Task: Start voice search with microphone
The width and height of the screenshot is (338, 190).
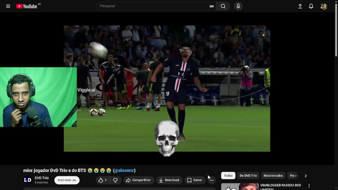Action: click(x=238, y=6)
